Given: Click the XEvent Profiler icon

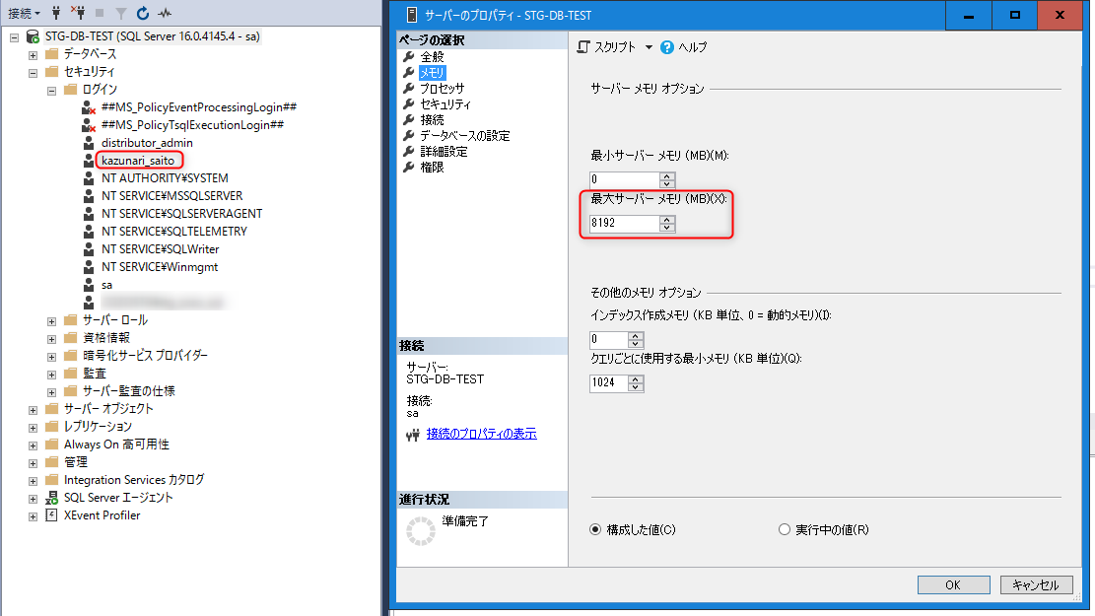Looking at the screenshot, I should coord(51,515).
